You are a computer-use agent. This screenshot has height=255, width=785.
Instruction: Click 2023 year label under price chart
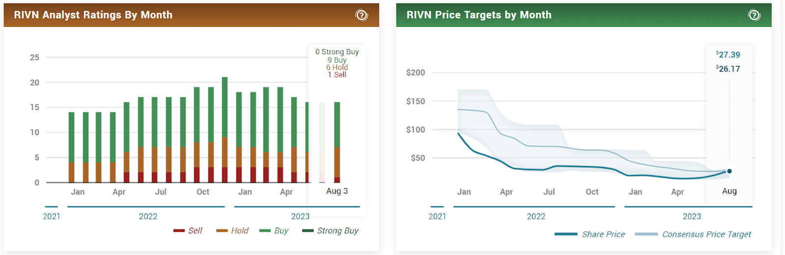point(692,216)
